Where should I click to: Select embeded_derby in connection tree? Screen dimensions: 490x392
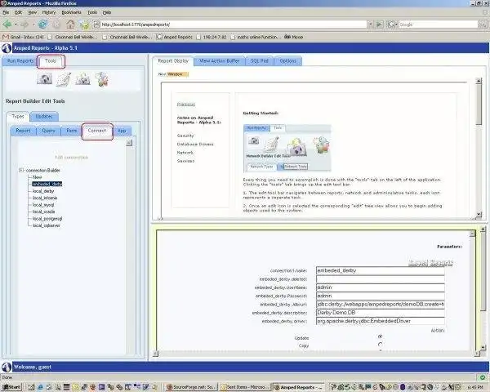click(x=47, y=184)
